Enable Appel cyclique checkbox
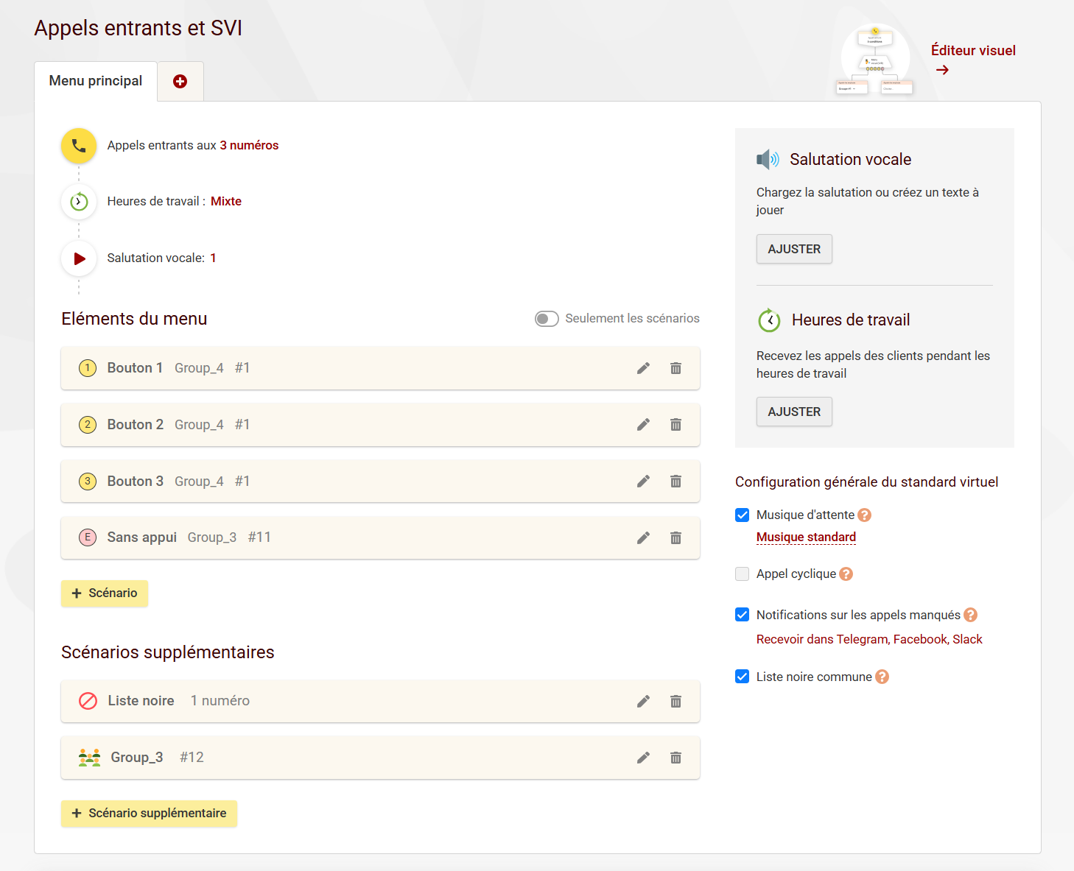 click(x=743, y=574)
